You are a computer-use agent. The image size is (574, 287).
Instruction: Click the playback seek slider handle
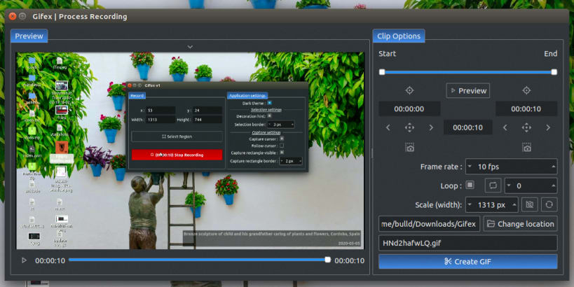tap(327, 260)
